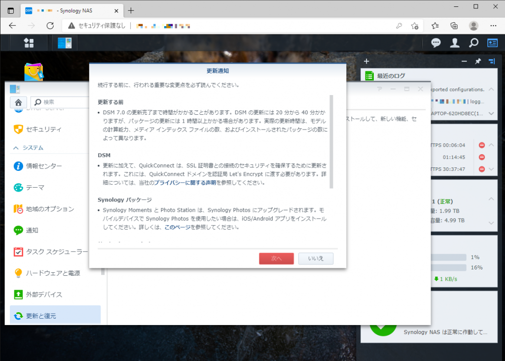Click the update dialog scrollbar
Screen dimensions: 505x361
coord(331,141)
